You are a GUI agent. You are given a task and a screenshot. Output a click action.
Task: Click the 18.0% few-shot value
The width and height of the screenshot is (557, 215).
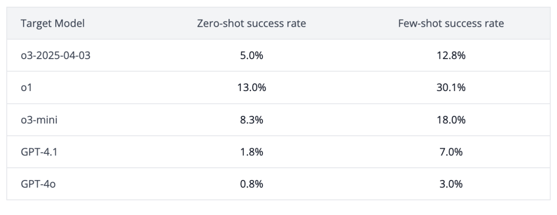451,120
